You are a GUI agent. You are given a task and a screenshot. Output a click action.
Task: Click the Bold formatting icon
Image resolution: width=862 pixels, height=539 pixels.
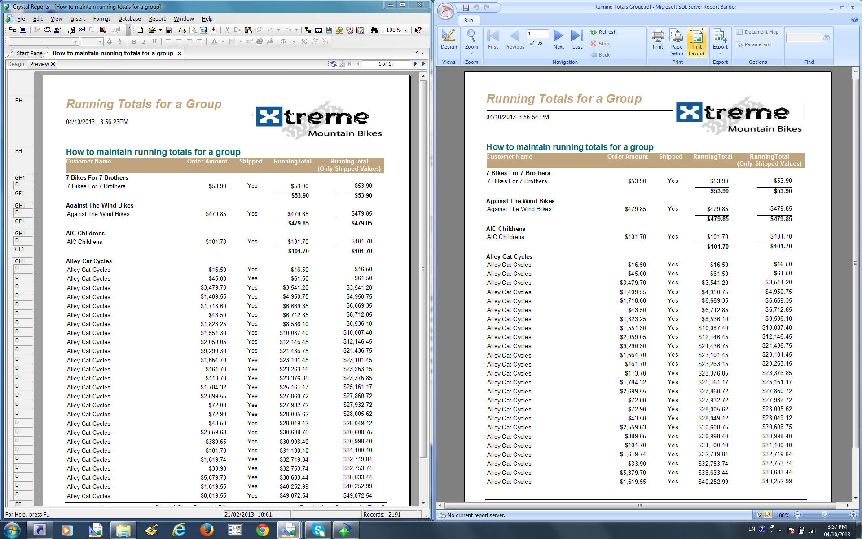[x=134, y=42]
